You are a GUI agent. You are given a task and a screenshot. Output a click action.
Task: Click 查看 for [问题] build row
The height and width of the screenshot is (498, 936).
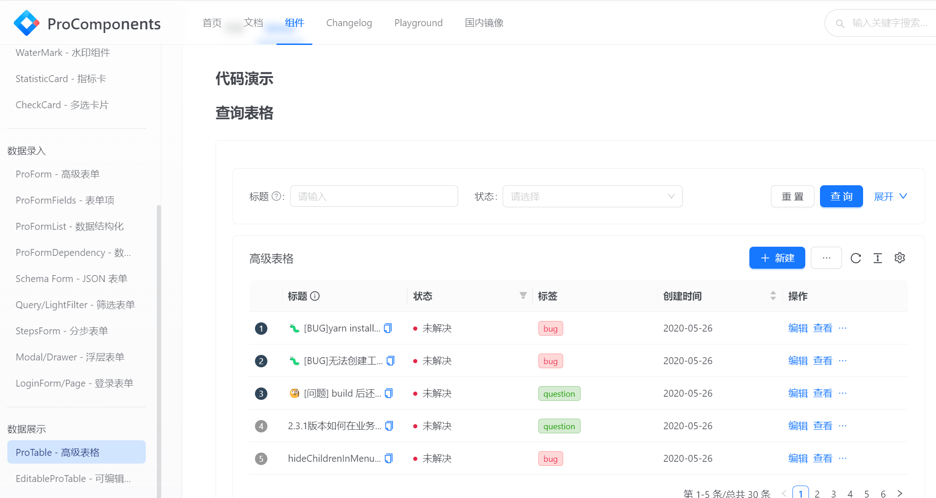823,393
